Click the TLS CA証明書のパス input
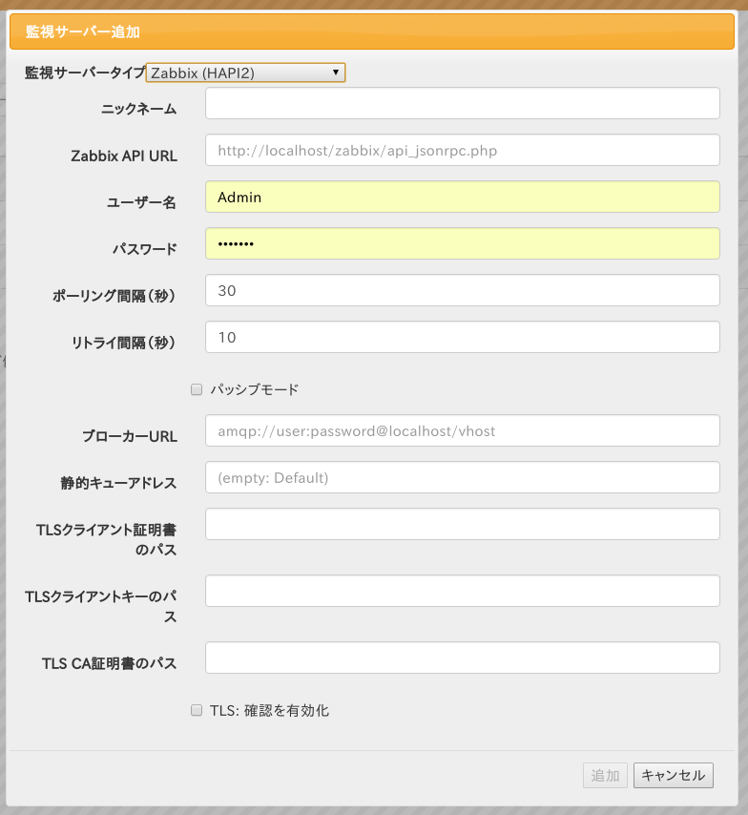The width and height of the screenshot is (748, 815). pyautogui.click(x=462, y=658)
